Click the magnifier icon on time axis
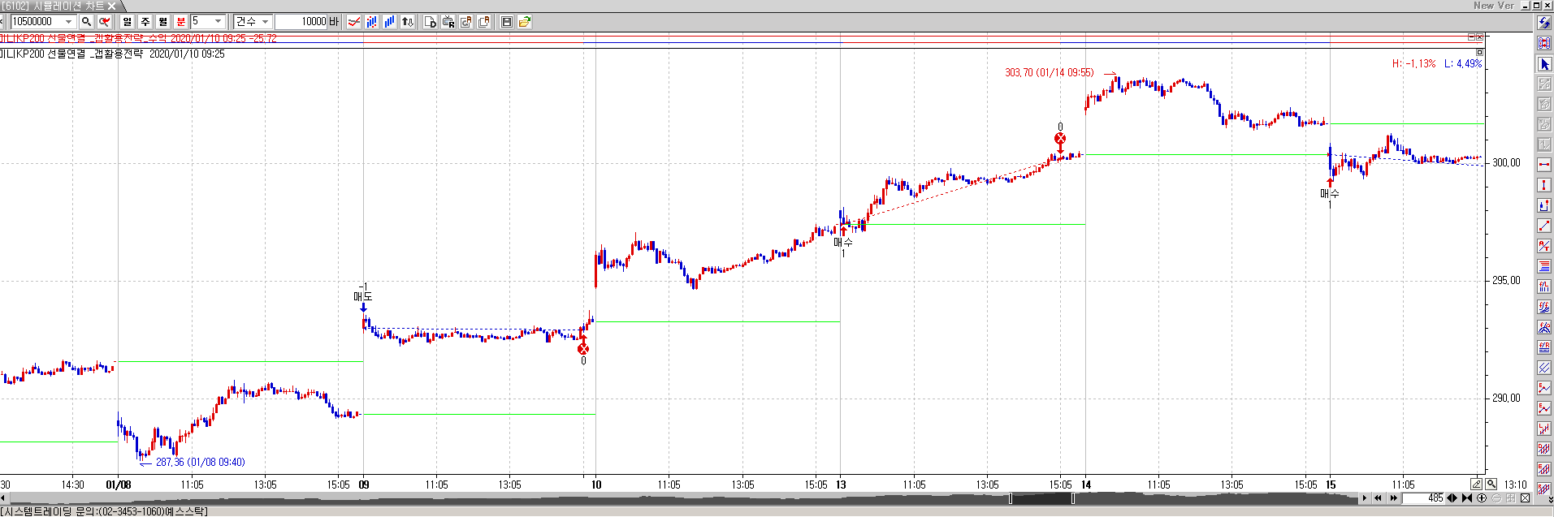 1491,485
